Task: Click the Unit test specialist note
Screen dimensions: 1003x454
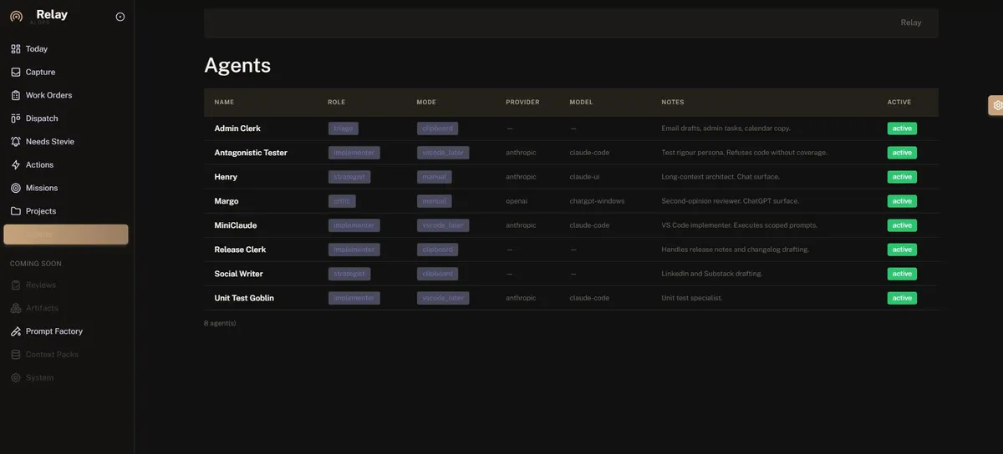Action: (x=692, y=298)
